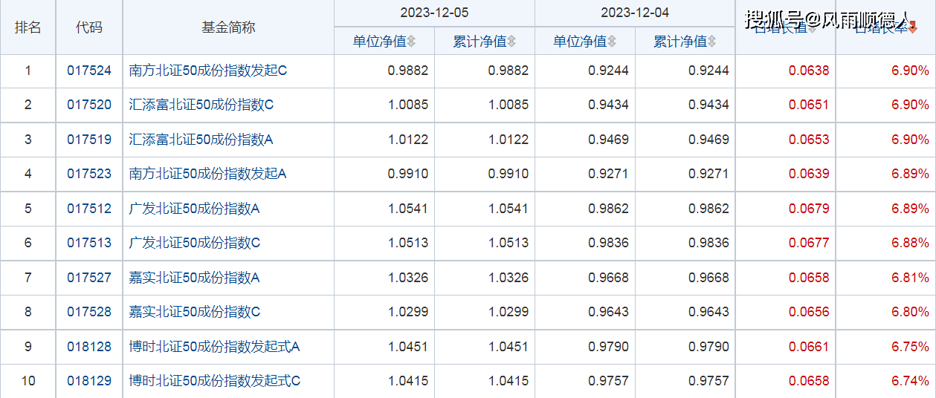Image resolution: width=936 pixels, height=398 pixels.
Task: Click the red 日增长率 sort arrow
Action: [913, 29]
